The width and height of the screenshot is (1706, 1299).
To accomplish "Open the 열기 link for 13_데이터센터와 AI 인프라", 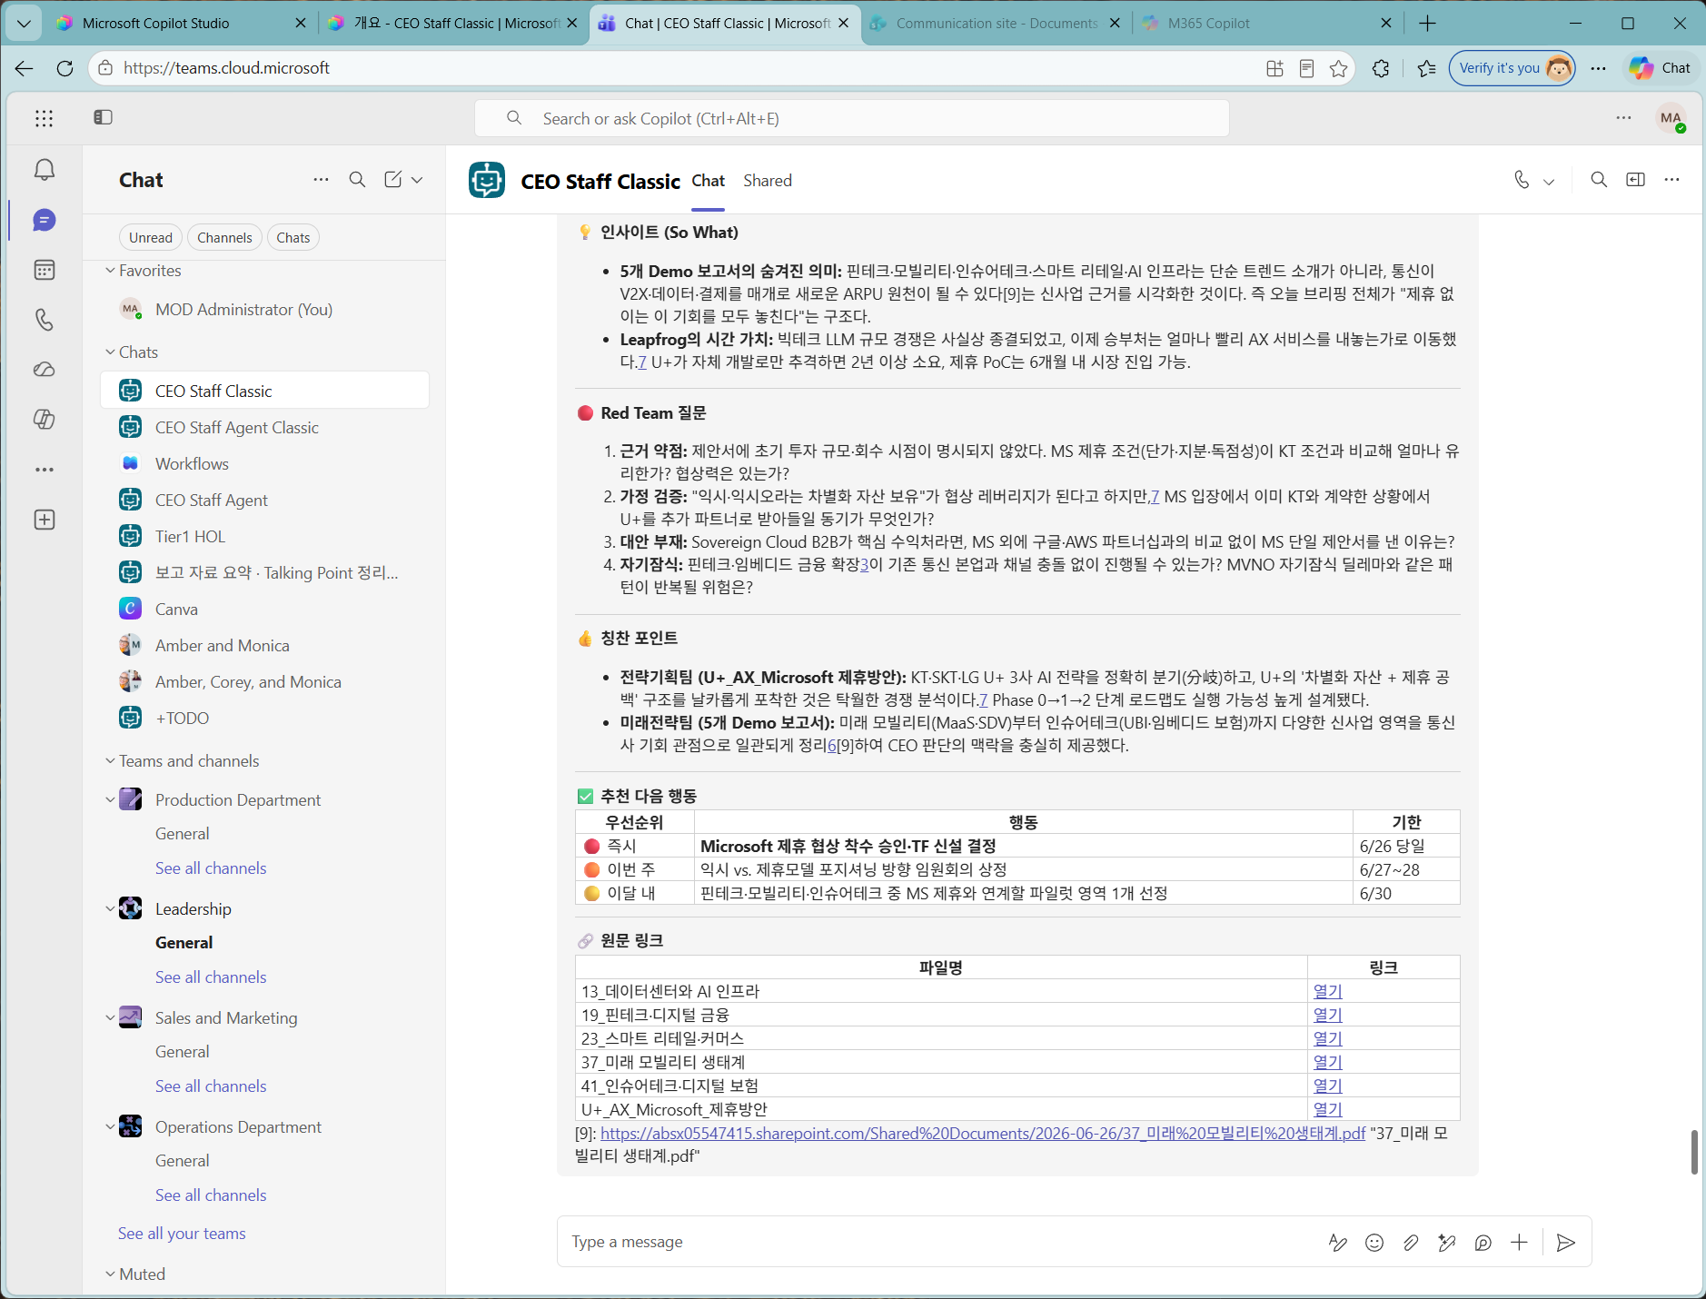I will click(x=1327, y=991).
